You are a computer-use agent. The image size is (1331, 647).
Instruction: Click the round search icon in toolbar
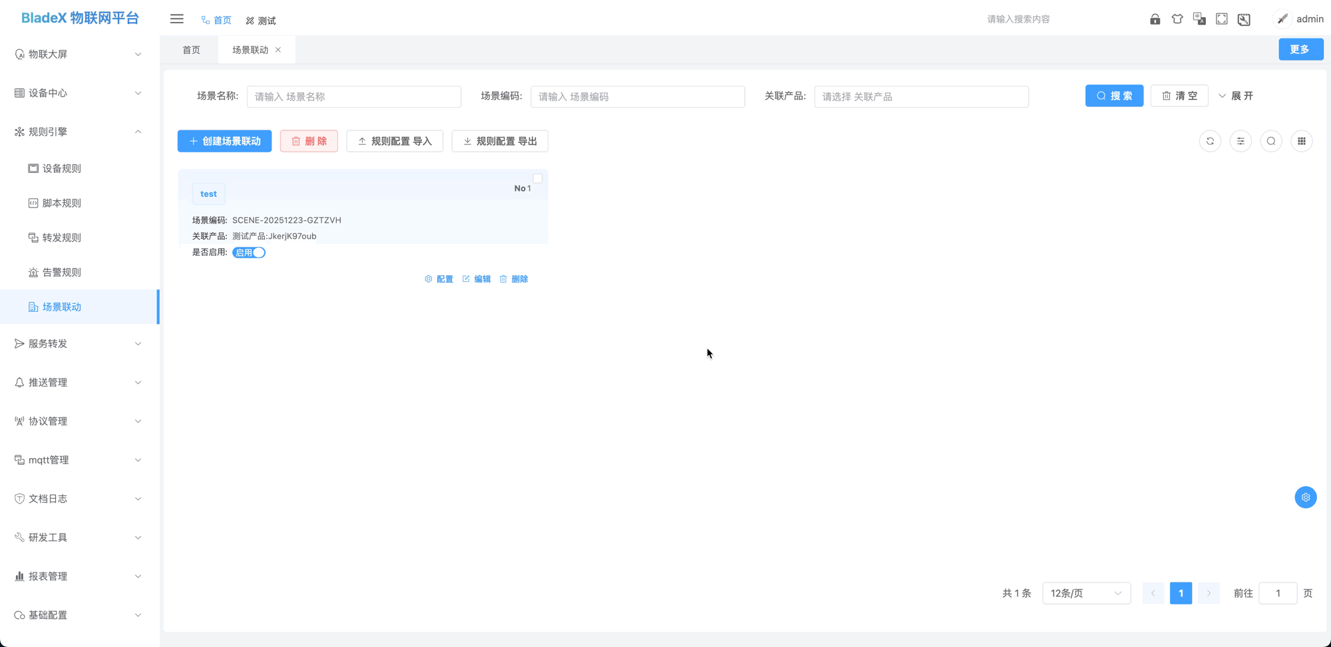1271,141
